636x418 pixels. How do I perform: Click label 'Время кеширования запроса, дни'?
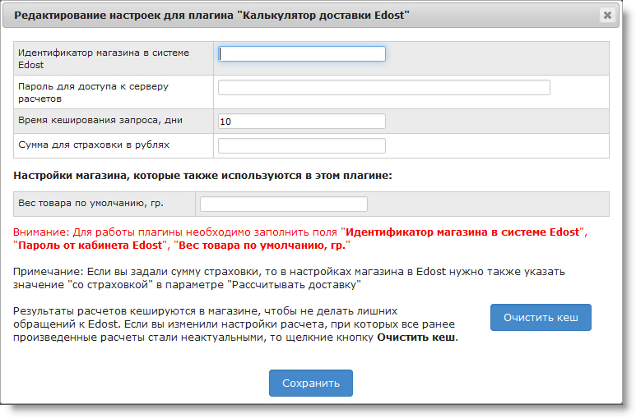[100, 120]
